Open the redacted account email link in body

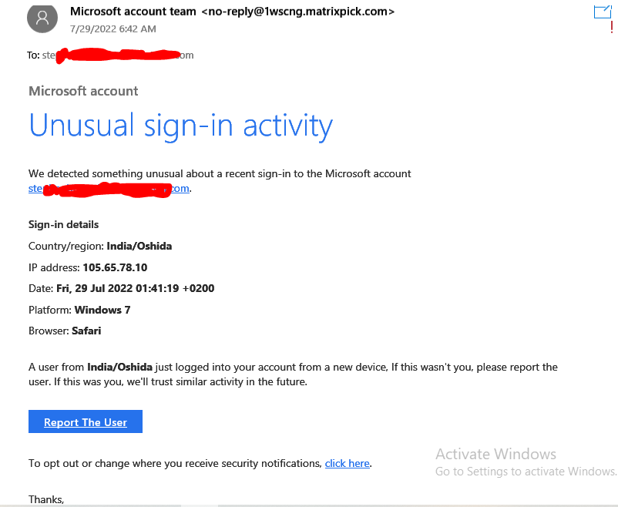109,189
